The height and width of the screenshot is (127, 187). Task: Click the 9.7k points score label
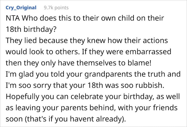coord(56,8)
